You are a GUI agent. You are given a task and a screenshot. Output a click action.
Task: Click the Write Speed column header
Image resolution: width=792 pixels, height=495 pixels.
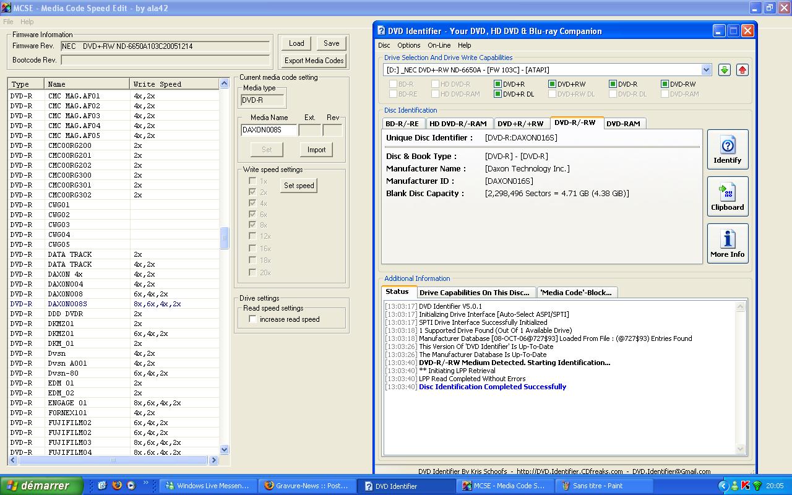[174, 84]
